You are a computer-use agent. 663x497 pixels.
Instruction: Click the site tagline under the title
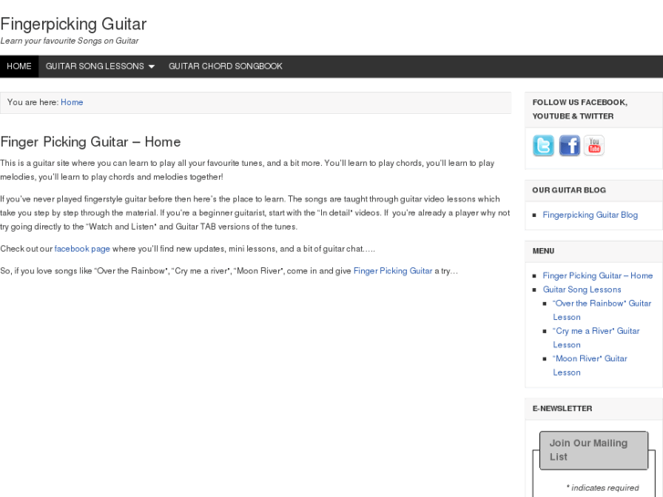click(x=69, y=41)
